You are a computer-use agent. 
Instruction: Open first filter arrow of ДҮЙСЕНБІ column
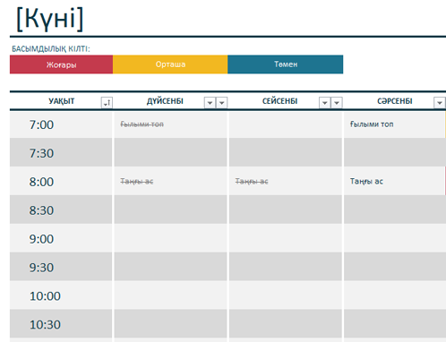[210, 103]
